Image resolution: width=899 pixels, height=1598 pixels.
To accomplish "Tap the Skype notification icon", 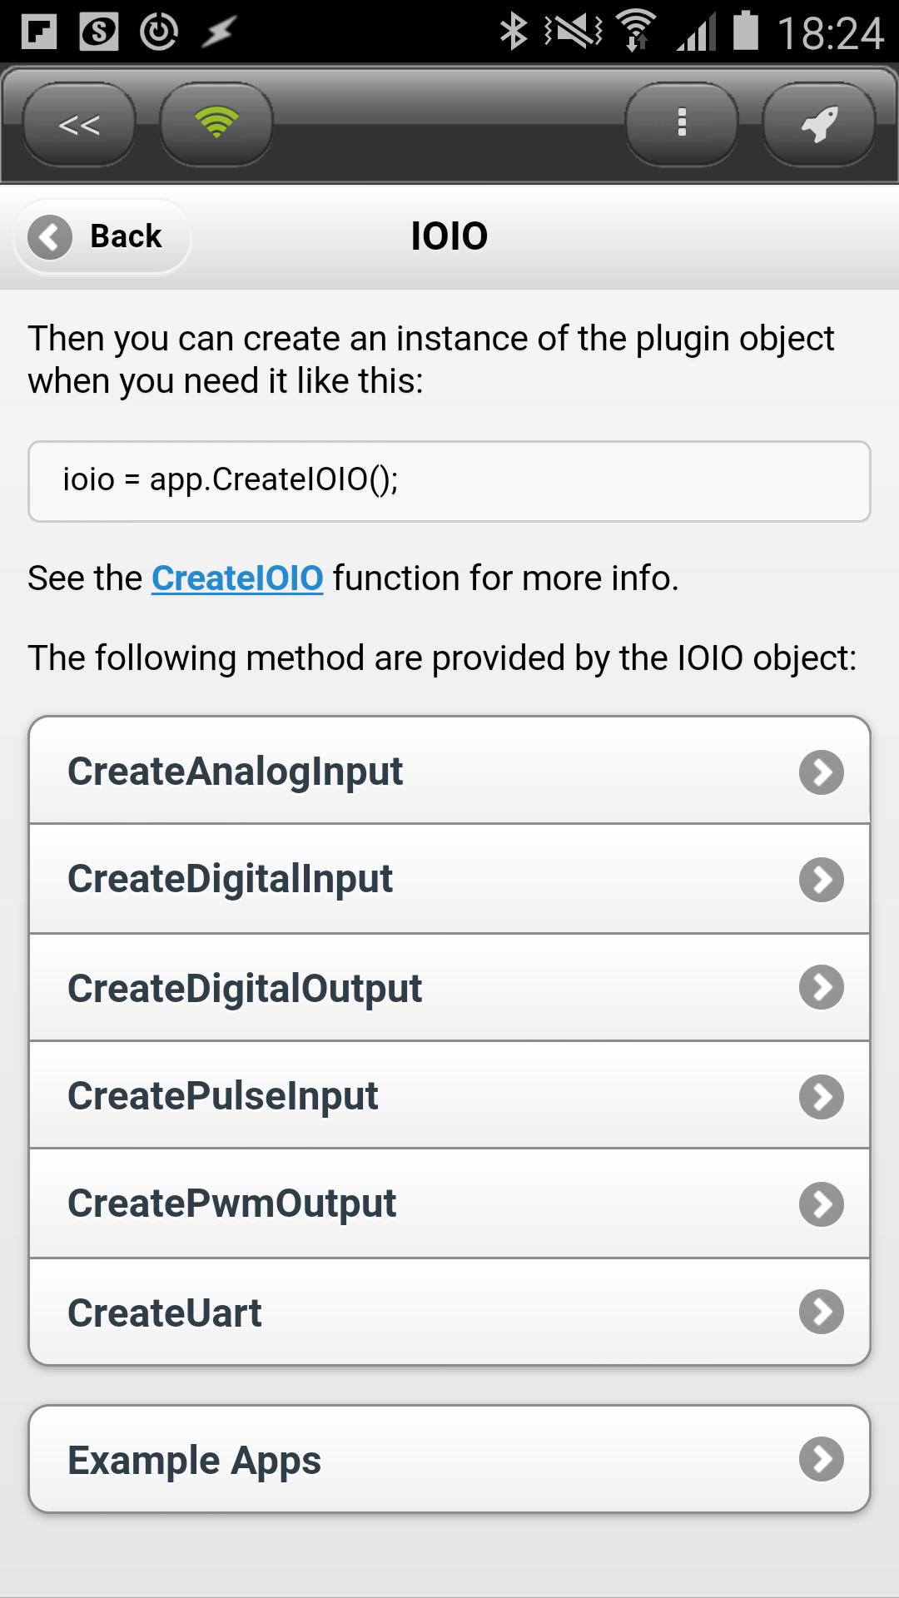I will click(x=98, y=32).
